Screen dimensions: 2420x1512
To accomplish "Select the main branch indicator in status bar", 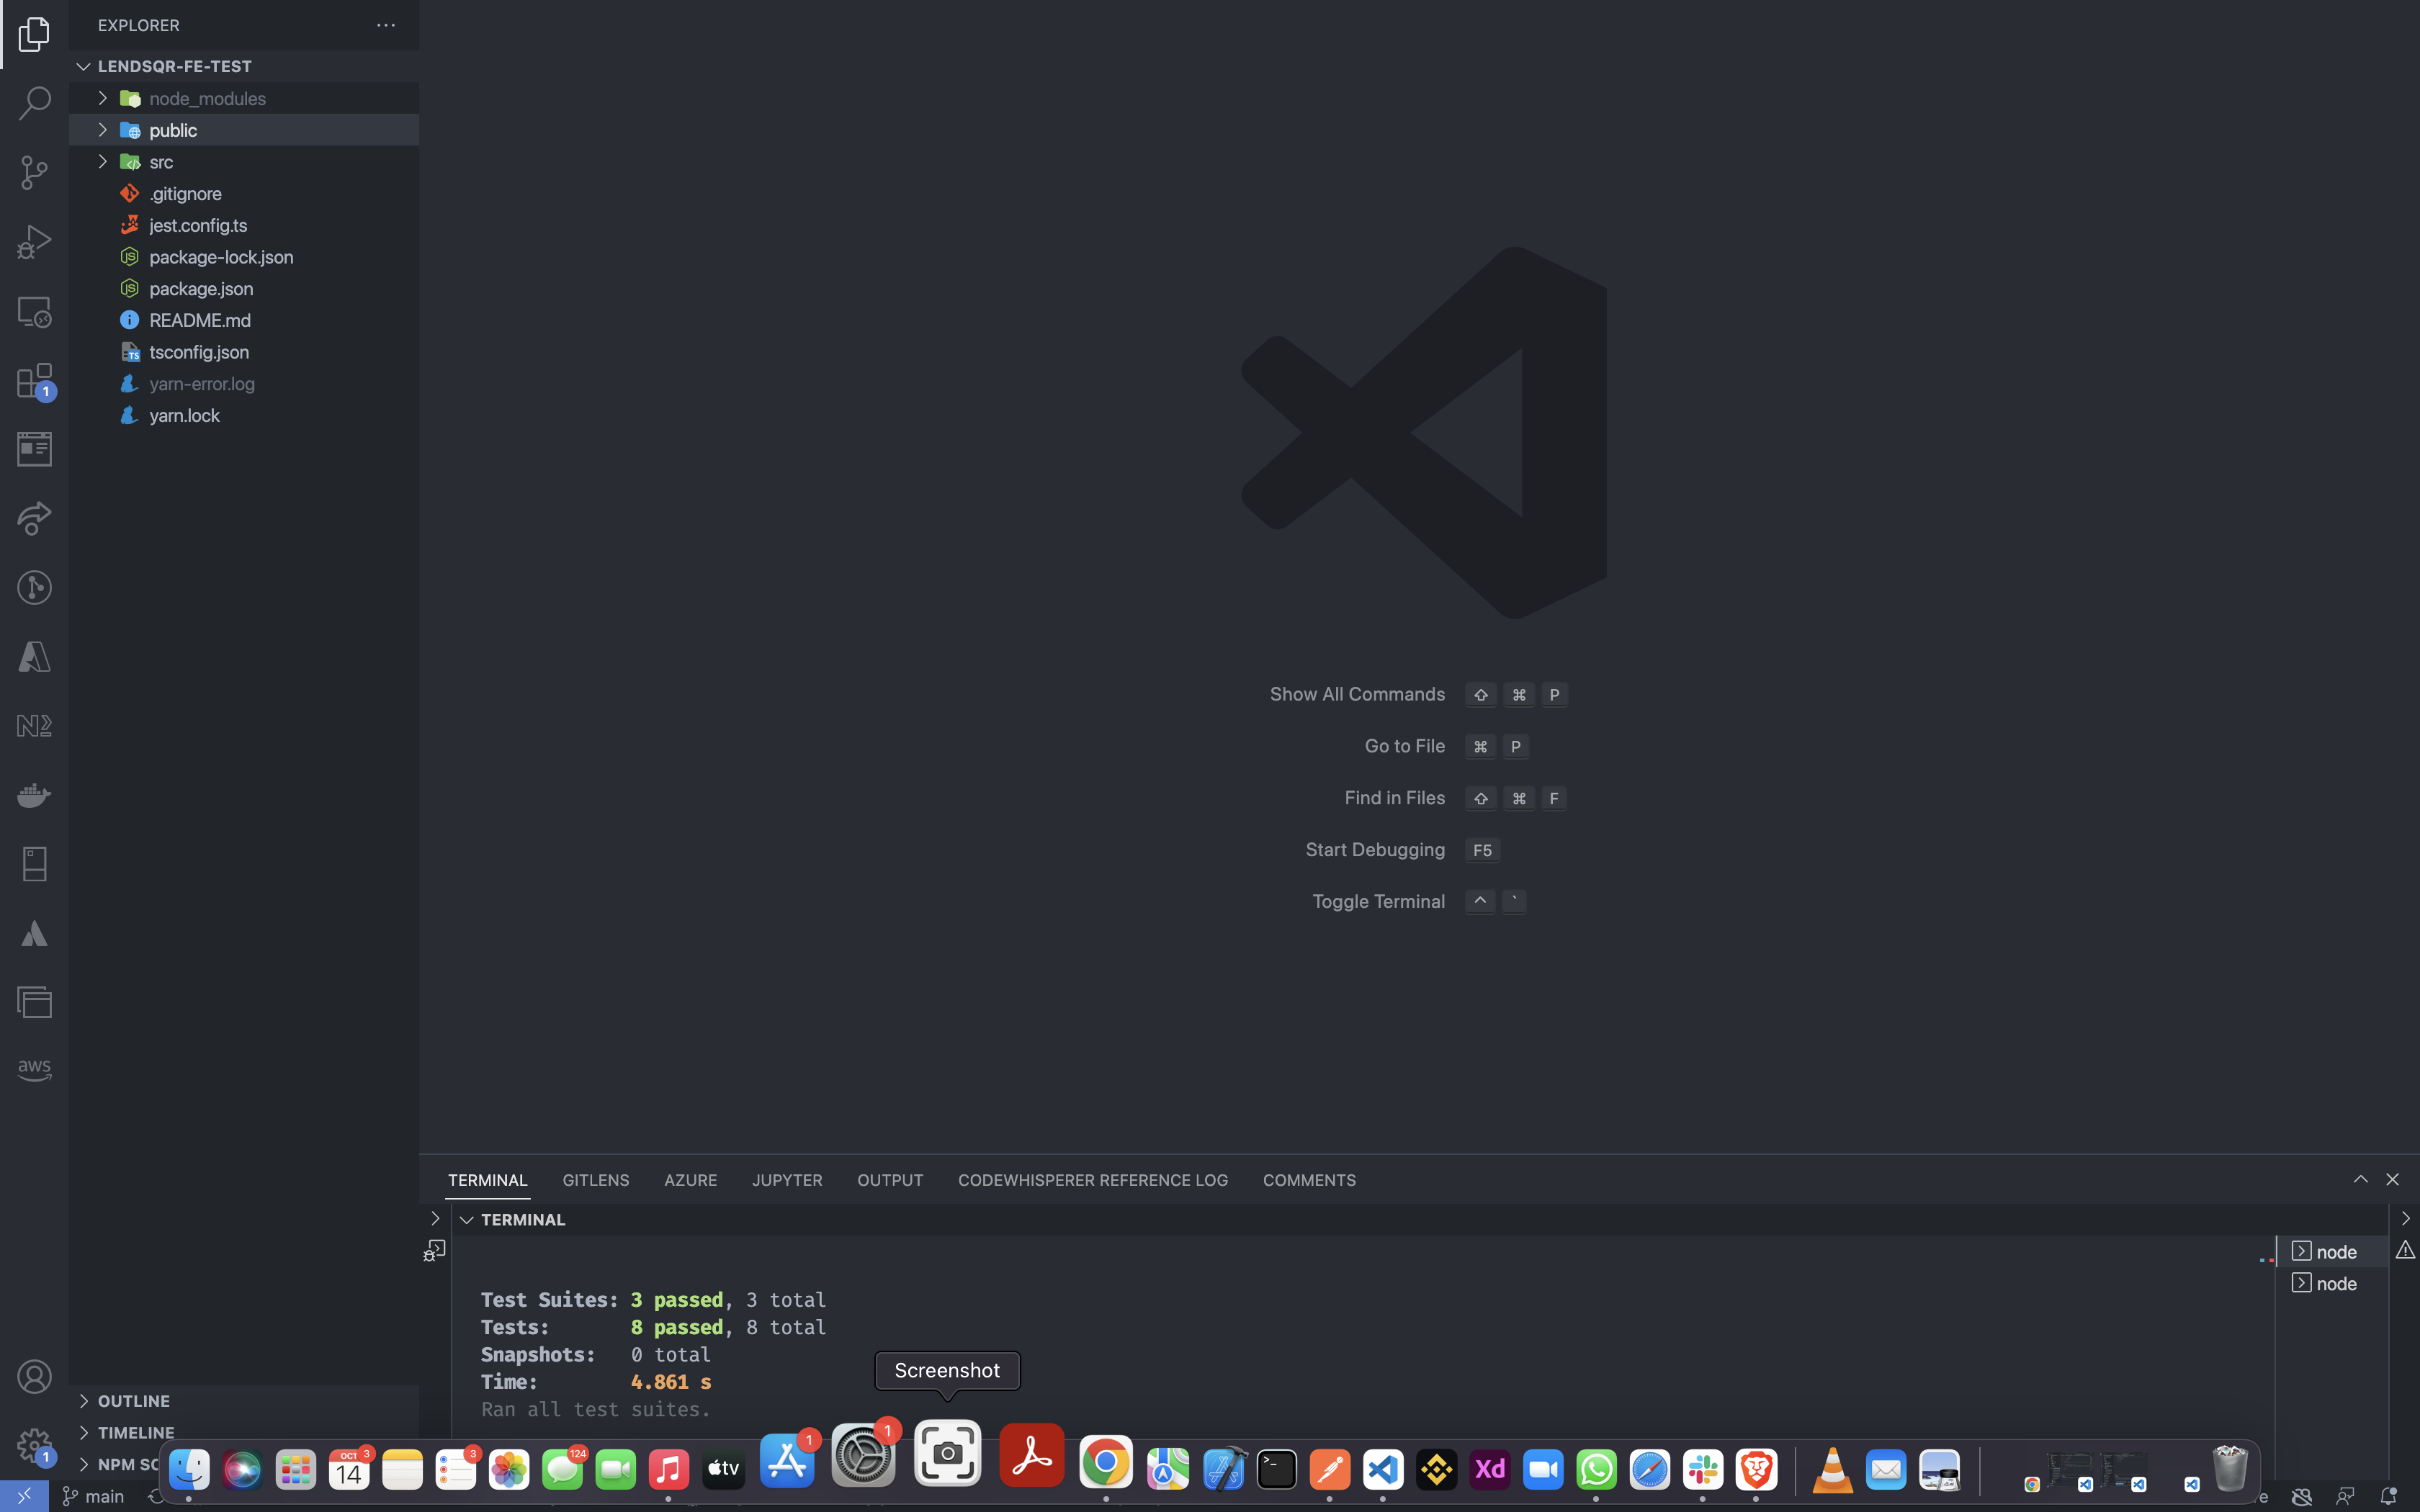I will [x=94, y=1496].
